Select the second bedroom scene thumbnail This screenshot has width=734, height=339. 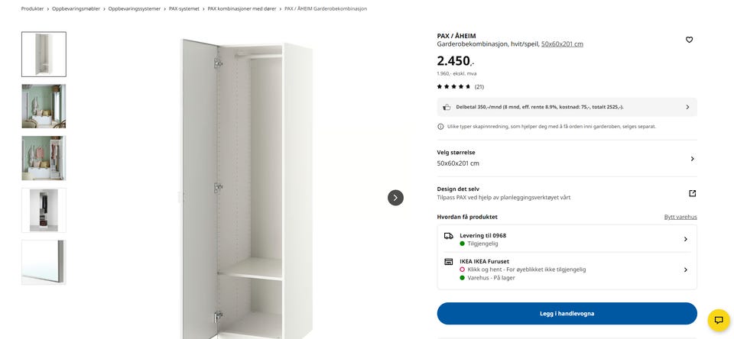click(44, 158)
